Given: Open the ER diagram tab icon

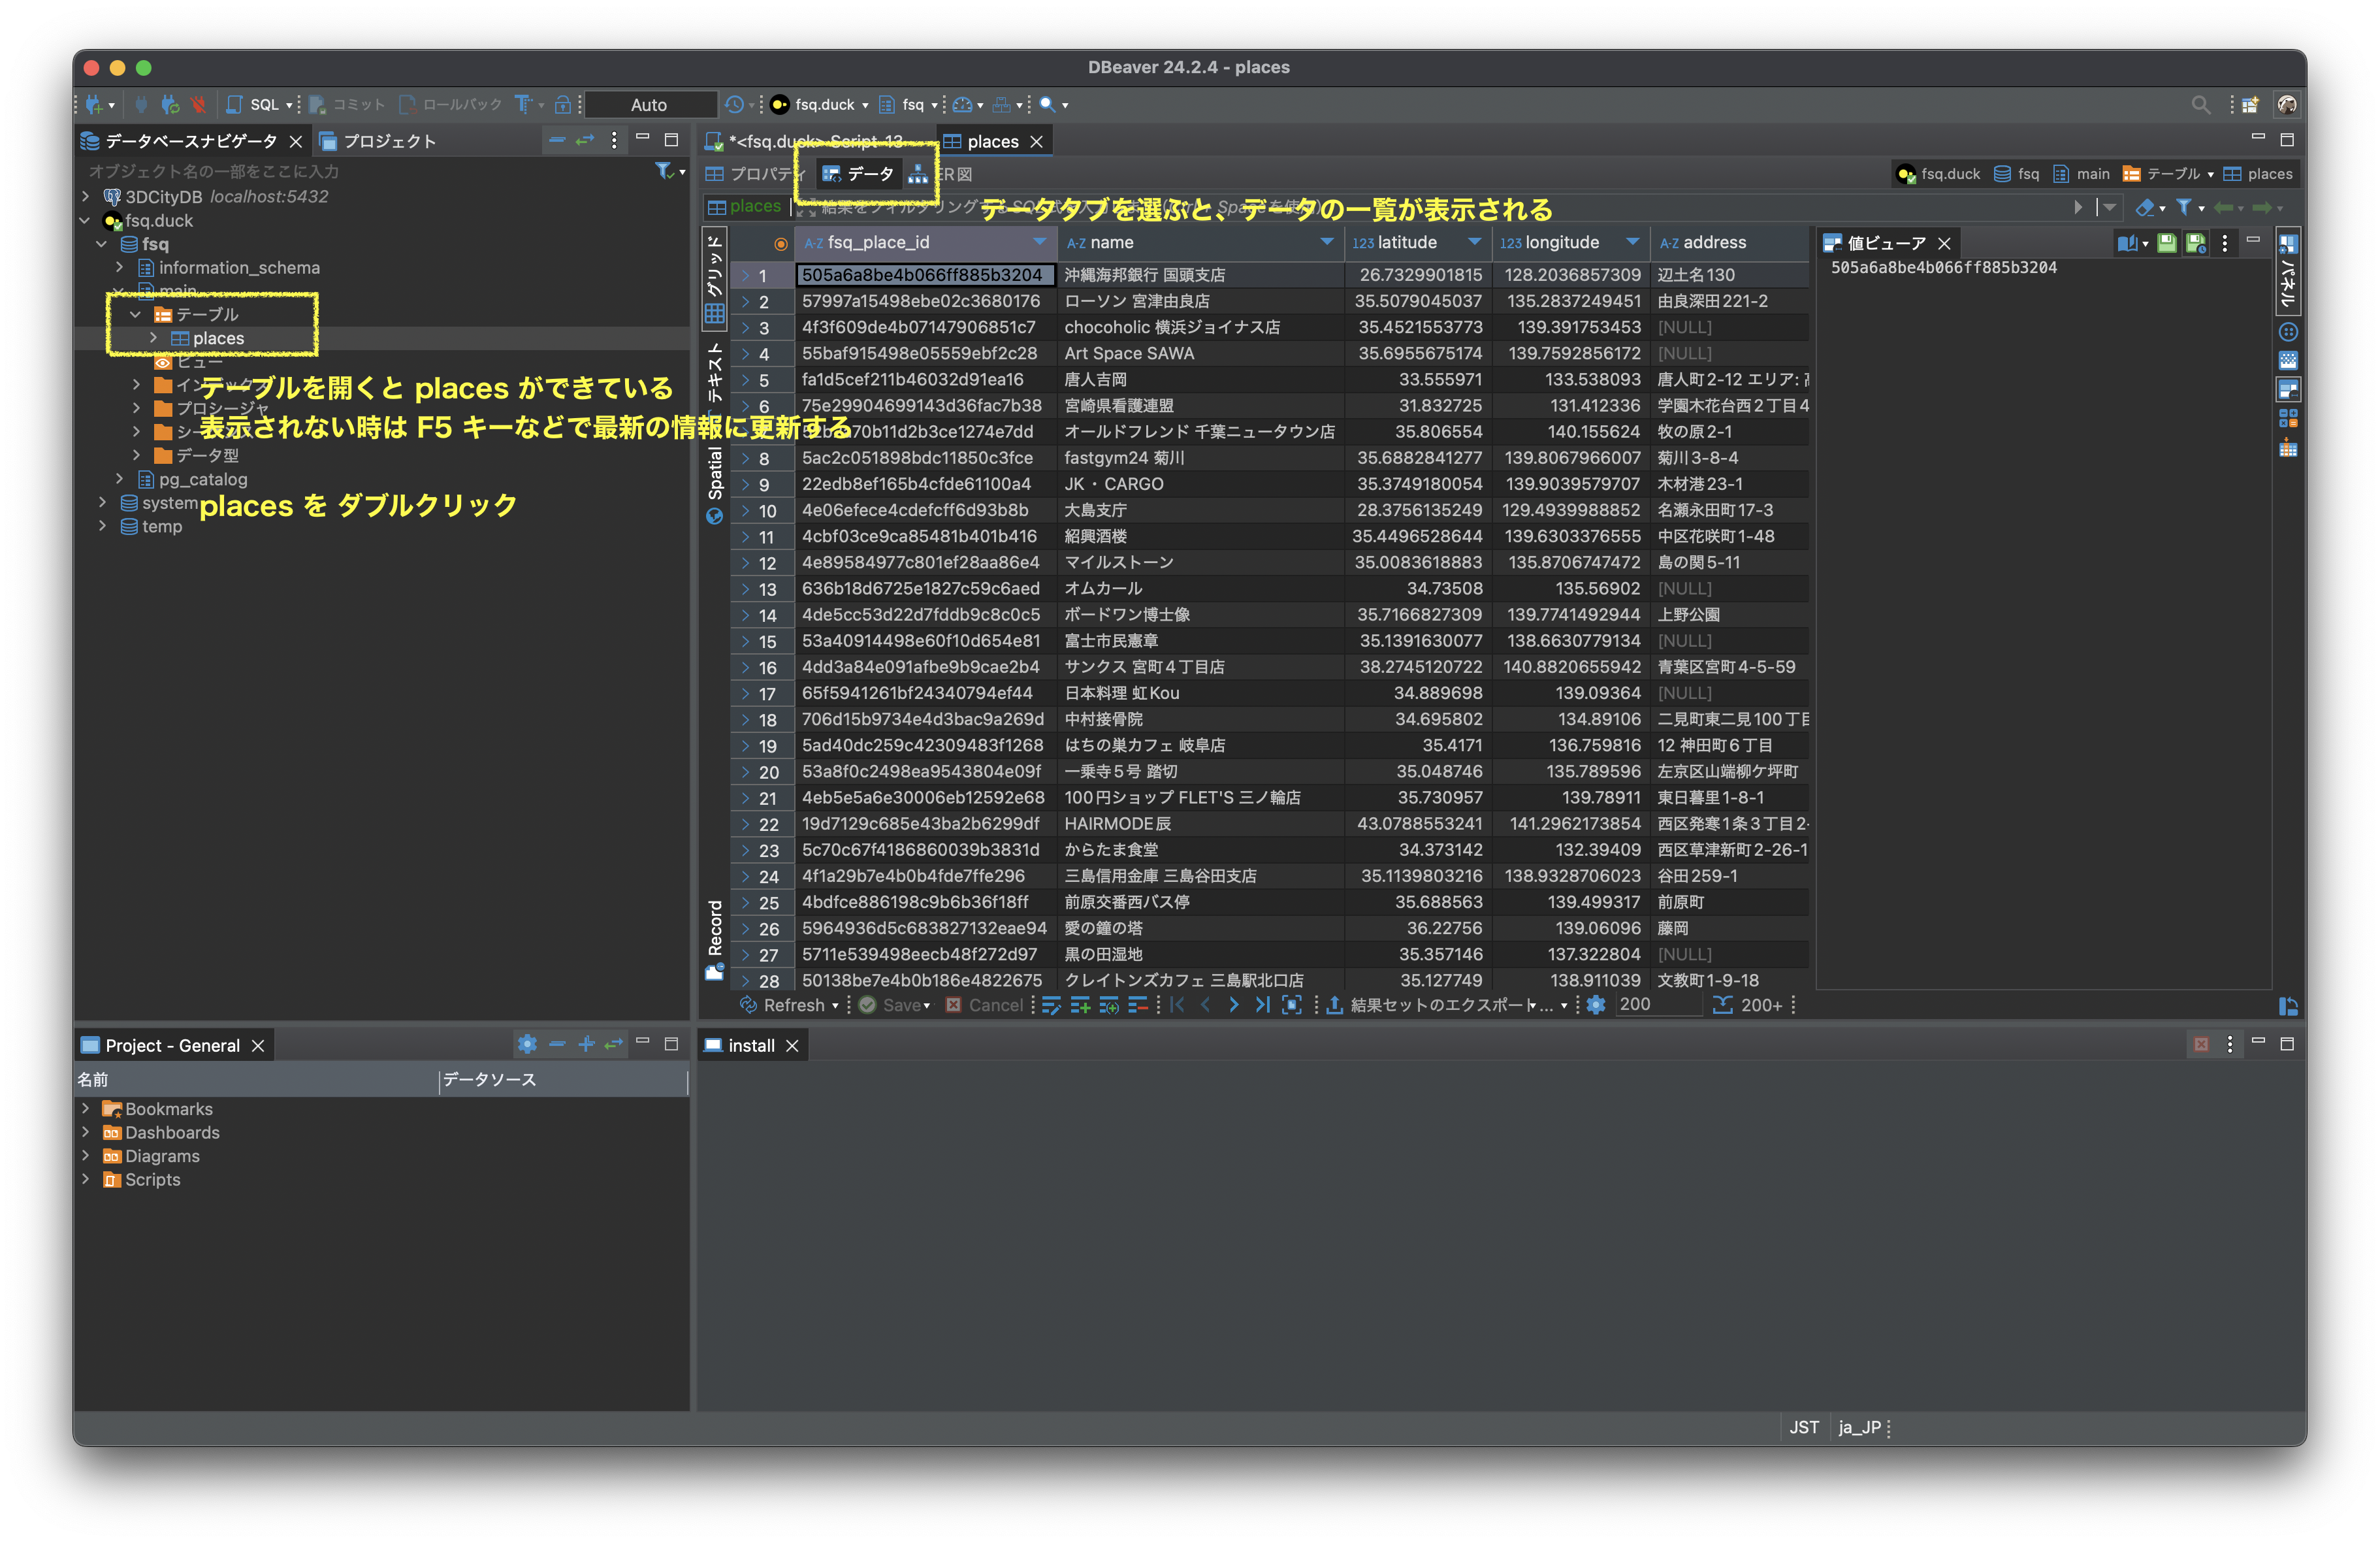Looking at the screenshot, I should point(918,174).
